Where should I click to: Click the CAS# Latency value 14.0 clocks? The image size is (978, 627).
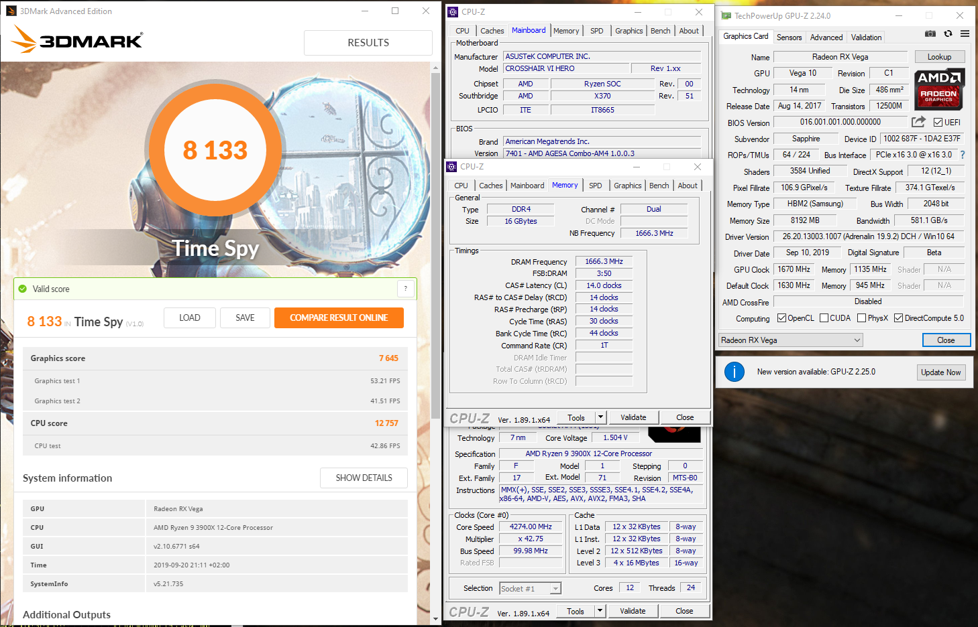tap(604, 285)
